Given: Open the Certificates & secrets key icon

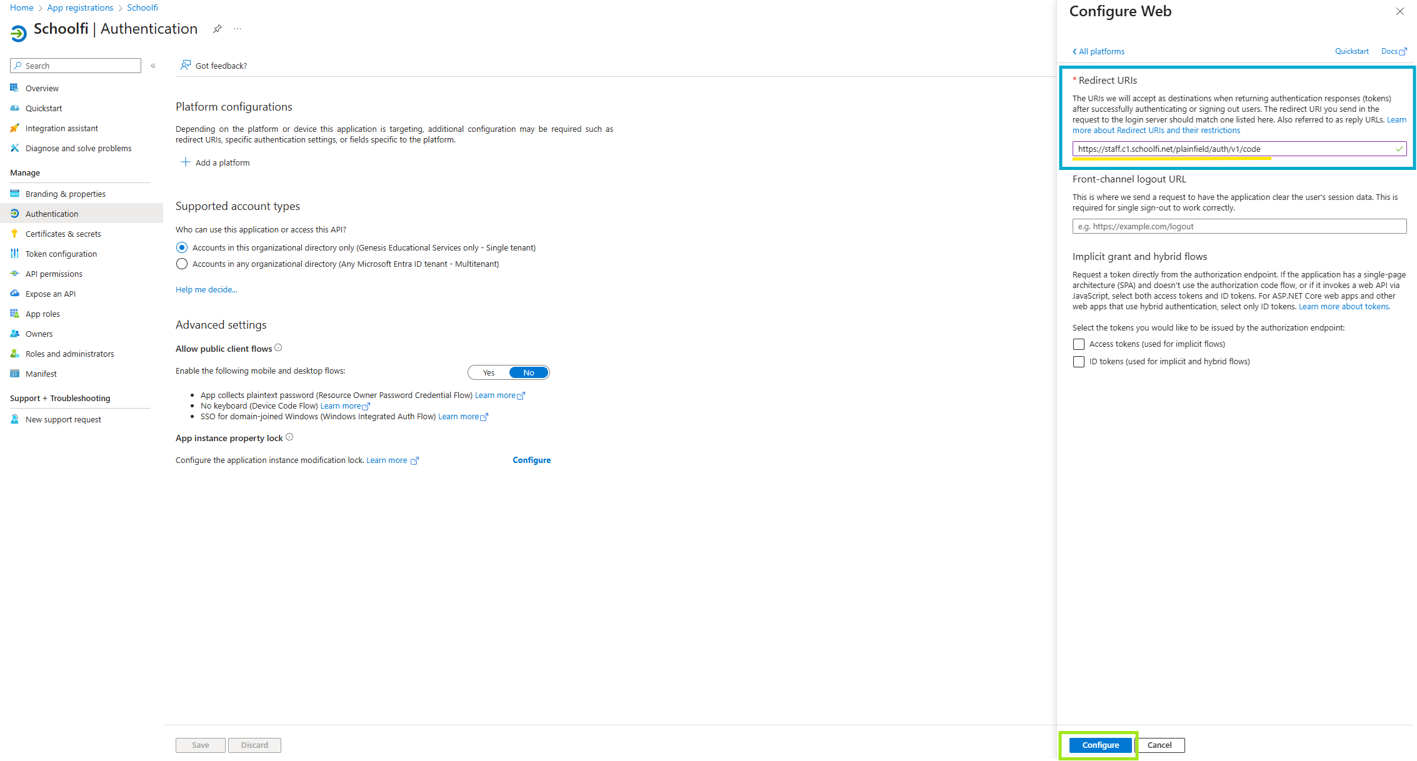Looking at the screenshot, I should (x=15, y=234).
